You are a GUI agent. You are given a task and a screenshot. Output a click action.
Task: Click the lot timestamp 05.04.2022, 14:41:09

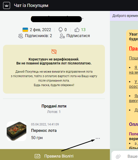coord(45,124)
